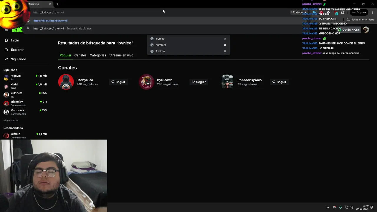Open PaddockByNico channel avatar

click(227, 82)
